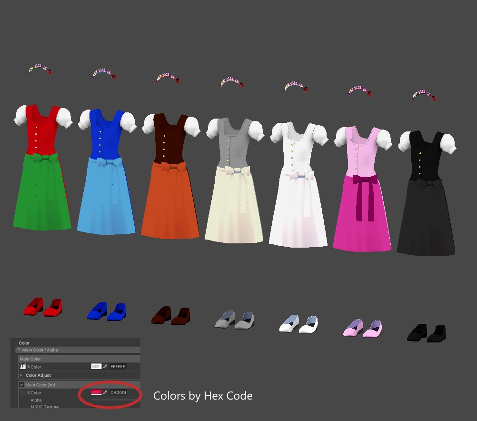Disable the Main Color 2nd checkbox
This screenshot has height=421, width=477.
[x=21, y=385]
